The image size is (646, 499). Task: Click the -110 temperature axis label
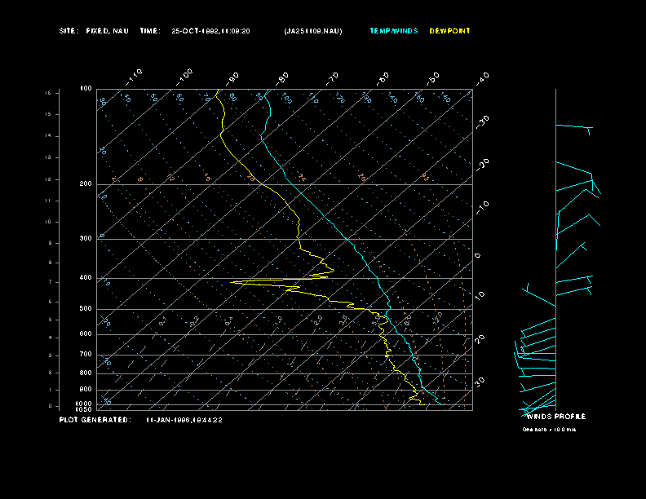click(x=135, y=75)
